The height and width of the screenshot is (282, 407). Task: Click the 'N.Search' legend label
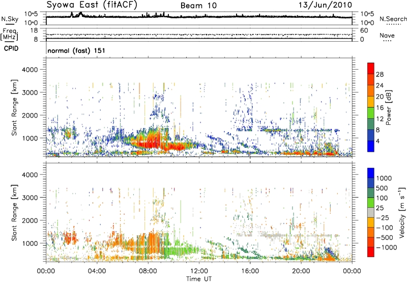point(393,19)
